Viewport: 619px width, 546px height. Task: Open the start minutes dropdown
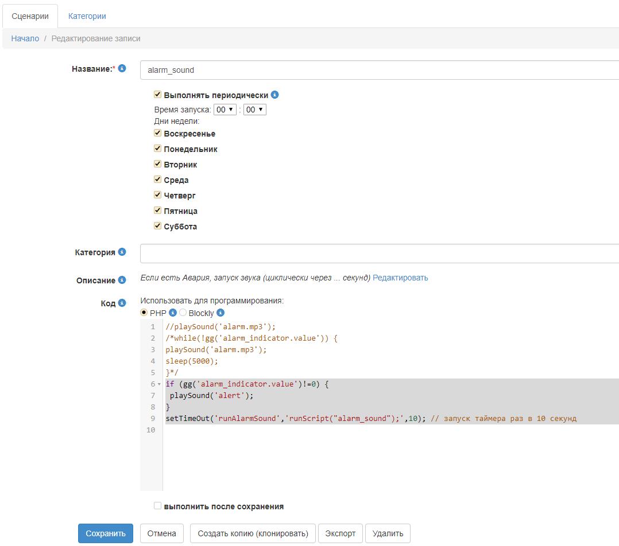pos(254,109)
